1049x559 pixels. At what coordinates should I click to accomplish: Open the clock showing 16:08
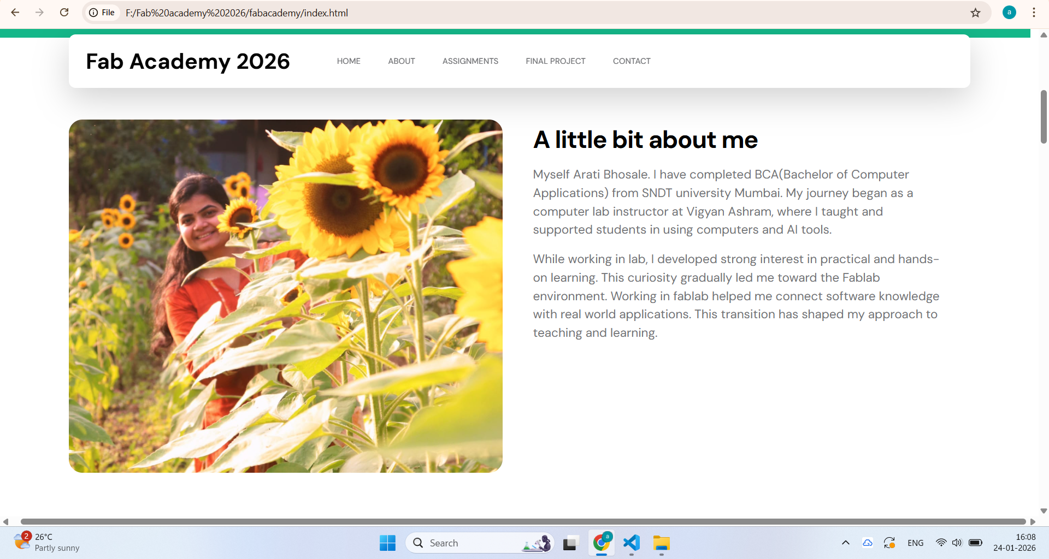pos(1015,543)
